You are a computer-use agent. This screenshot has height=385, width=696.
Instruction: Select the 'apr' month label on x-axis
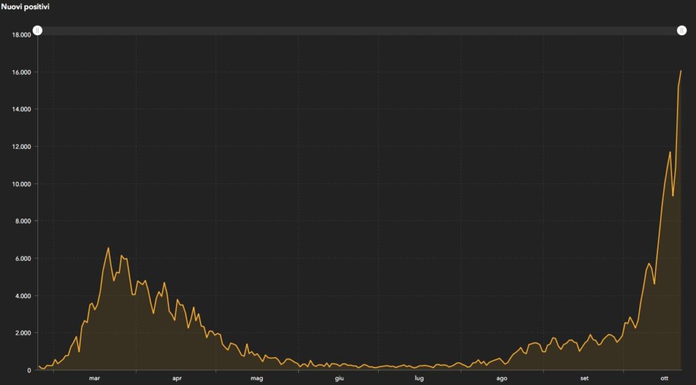point(177,378)
